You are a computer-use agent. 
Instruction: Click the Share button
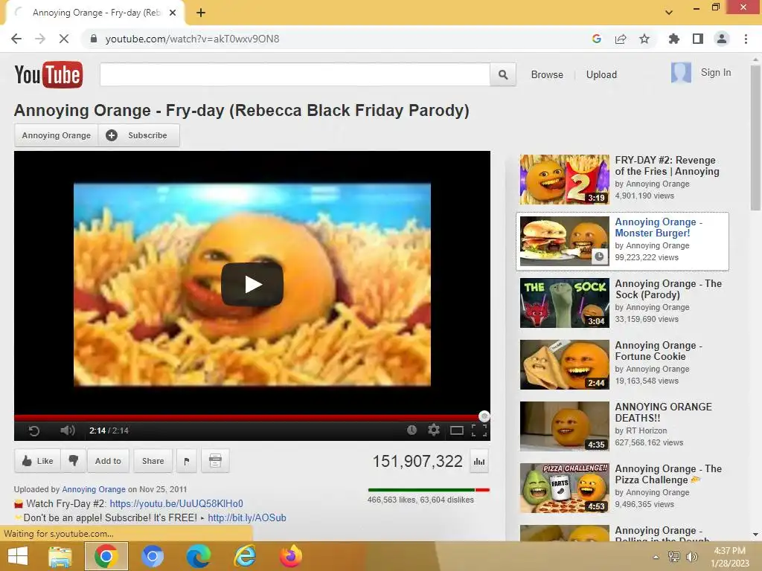click(153, 461)
